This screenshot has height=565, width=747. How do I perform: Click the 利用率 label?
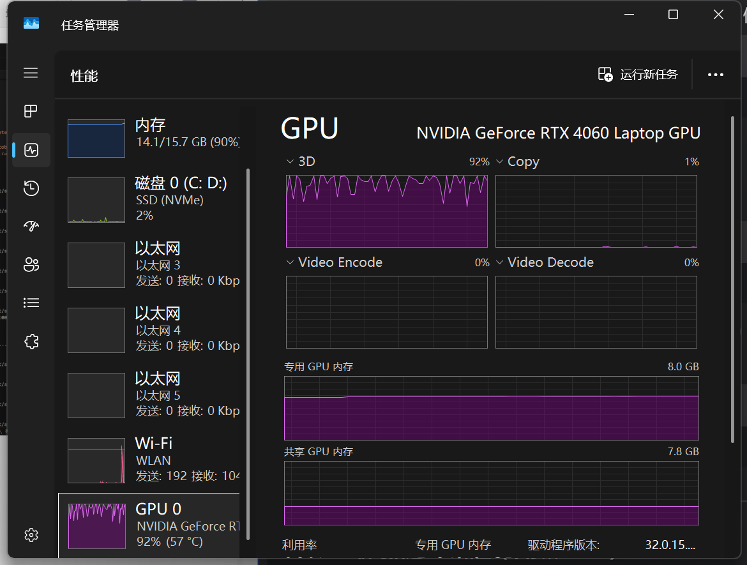pyautogui.click(x=299, y=545)
